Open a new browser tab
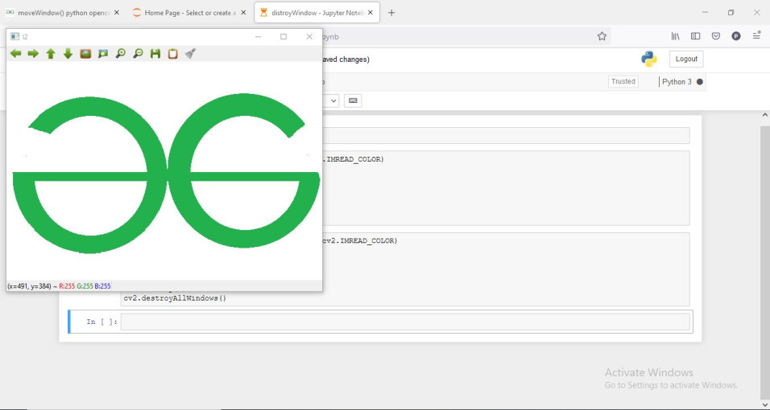The width and height of the screenshot is (770, 410). [x=391, y=13]
